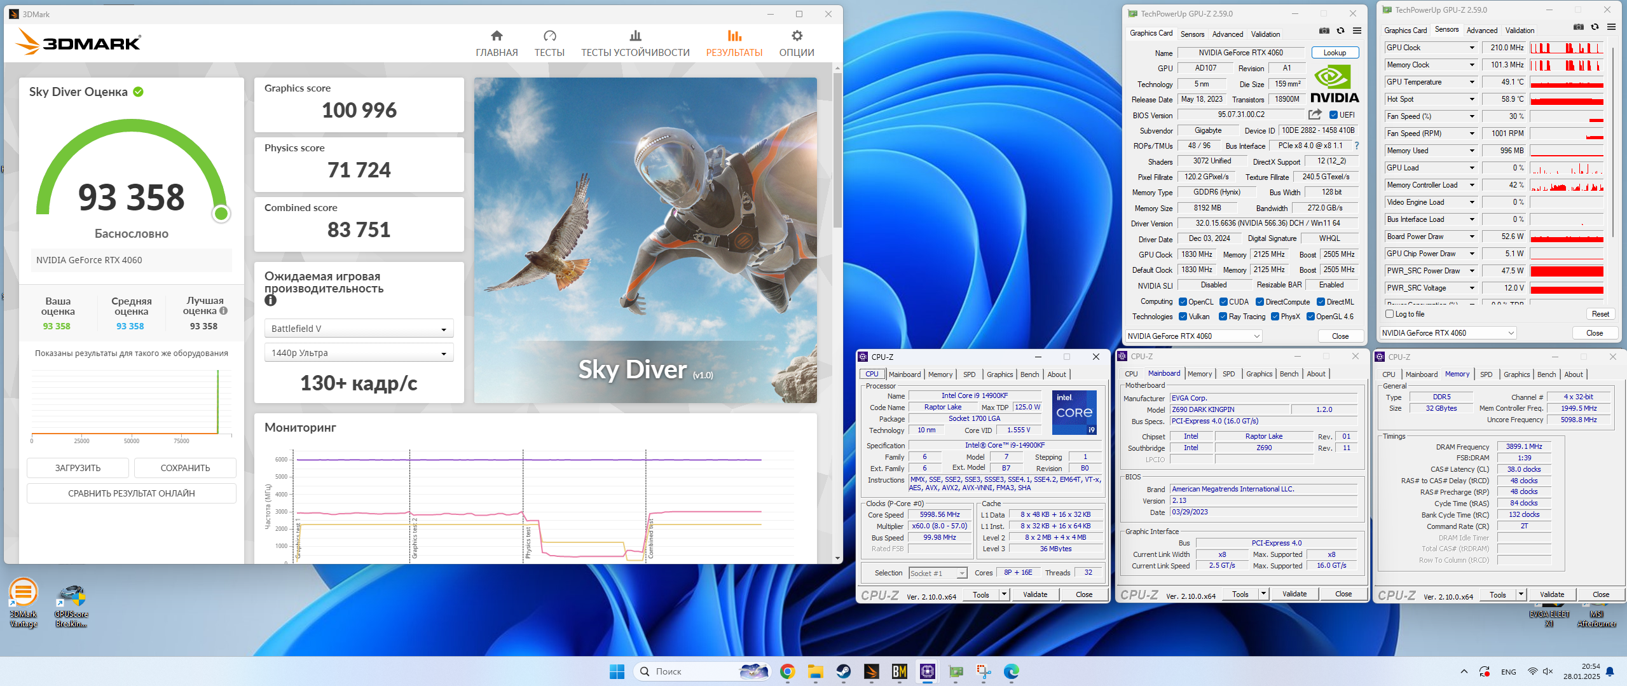Toggle the DirectCompute checkbox in GPU-Z
The image size is (1627, 686).
coord(1260,302)
